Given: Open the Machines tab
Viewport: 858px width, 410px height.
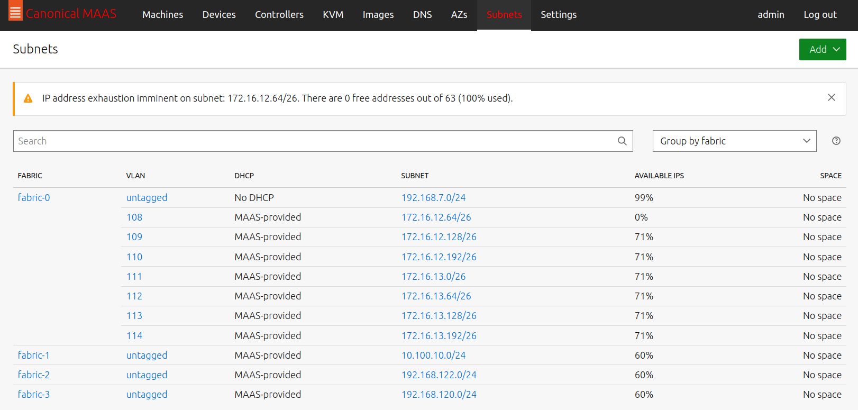Looking at the screenshot, I should (162, 15).
